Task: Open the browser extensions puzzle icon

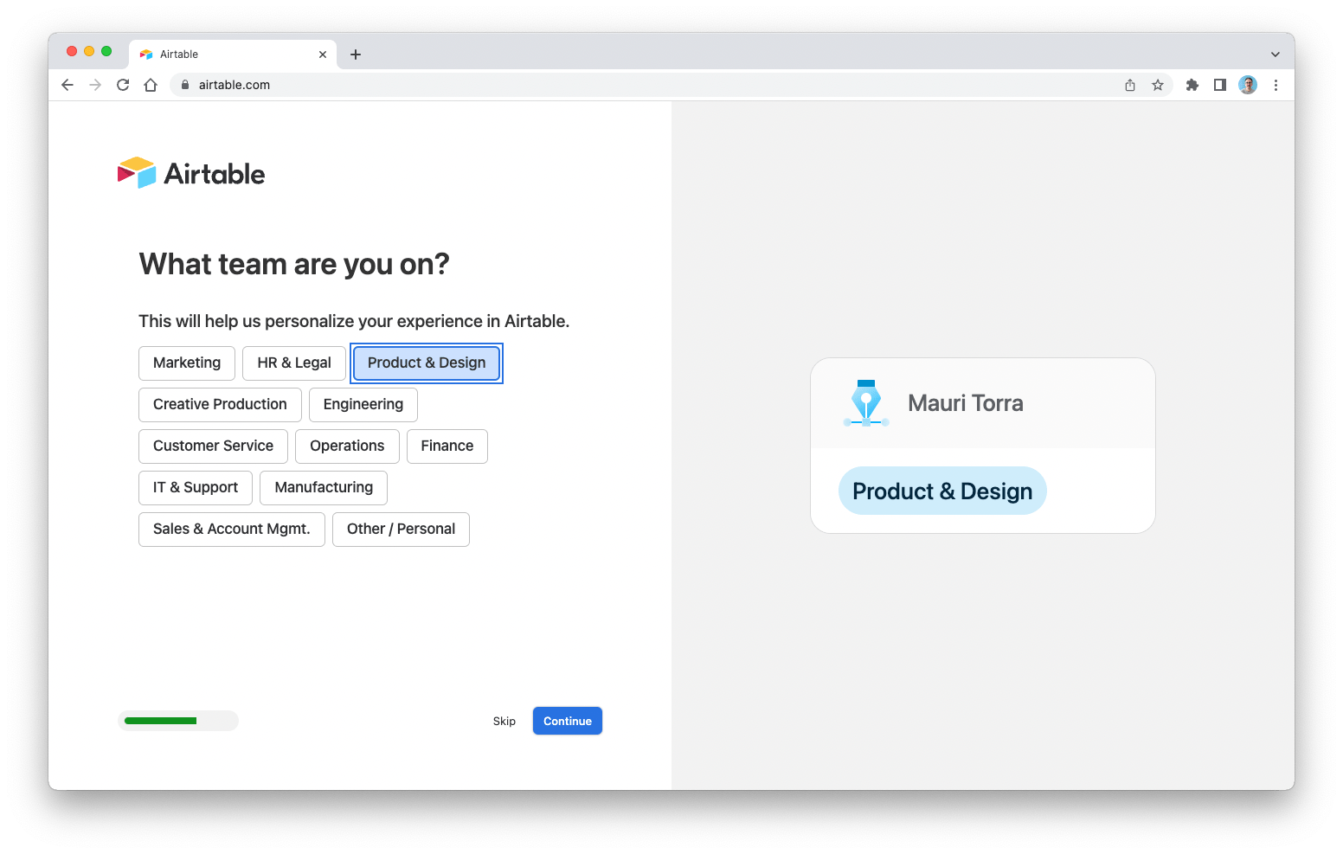Action: [x=1192, y=85]
